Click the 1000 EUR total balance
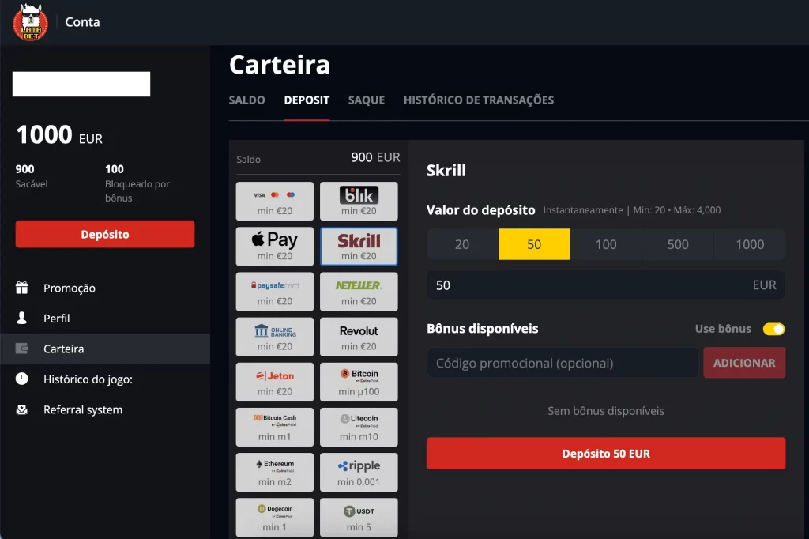 point(59,135)
